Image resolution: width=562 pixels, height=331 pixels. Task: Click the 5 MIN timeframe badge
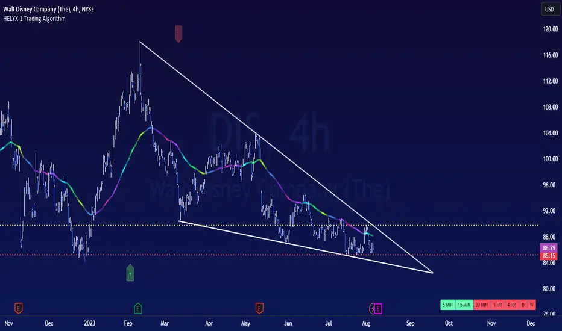tap(447, 305)
